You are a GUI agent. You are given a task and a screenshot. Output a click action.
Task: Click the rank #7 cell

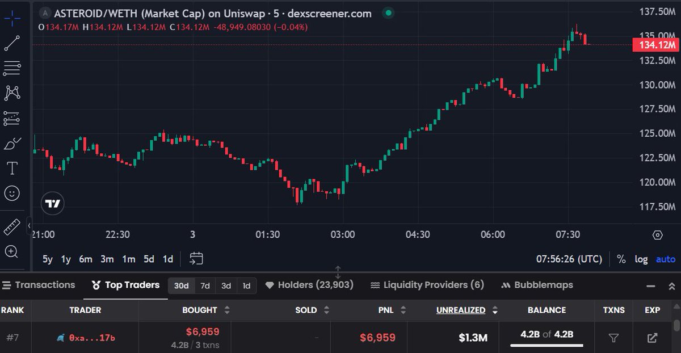pos(12,338)
